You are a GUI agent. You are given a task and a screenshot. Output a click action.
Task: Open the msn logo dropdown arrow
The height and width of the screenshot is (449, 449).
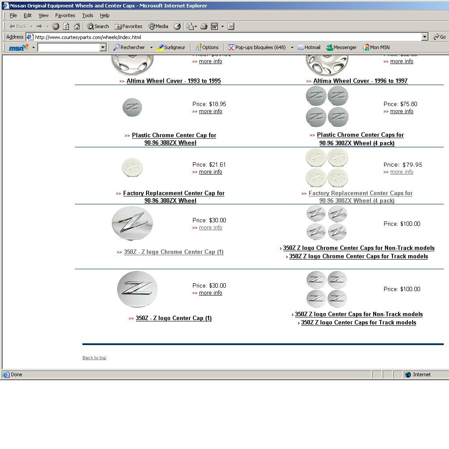33,47
